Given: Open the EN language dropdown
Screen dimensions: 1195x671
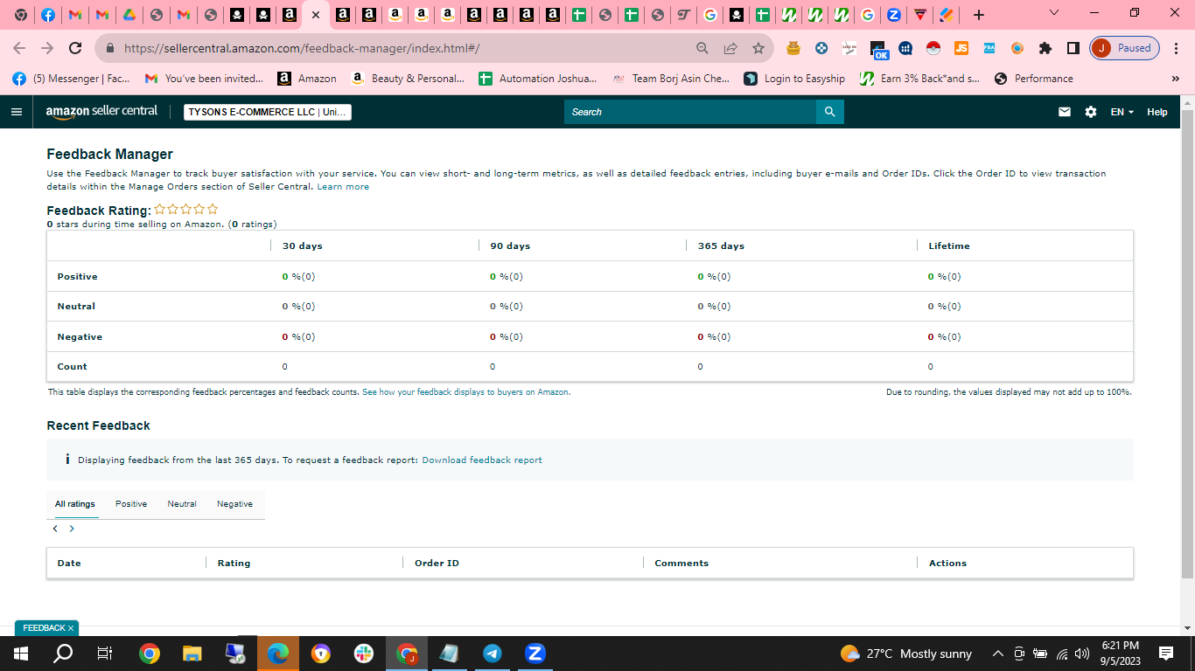Looking at the screenshot, I should point(1122,112).
